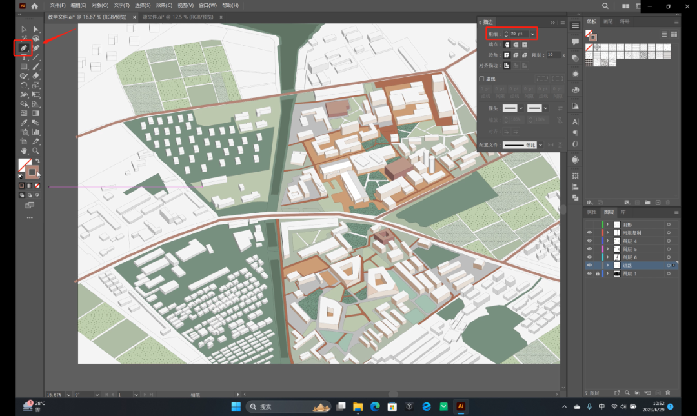Screen dimensions: 697x416
Task: Select the Eraser tool
Action: tap(35, 76)
